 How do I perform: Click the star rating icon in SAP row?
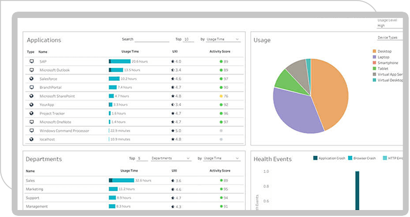(x=172, y=62)
